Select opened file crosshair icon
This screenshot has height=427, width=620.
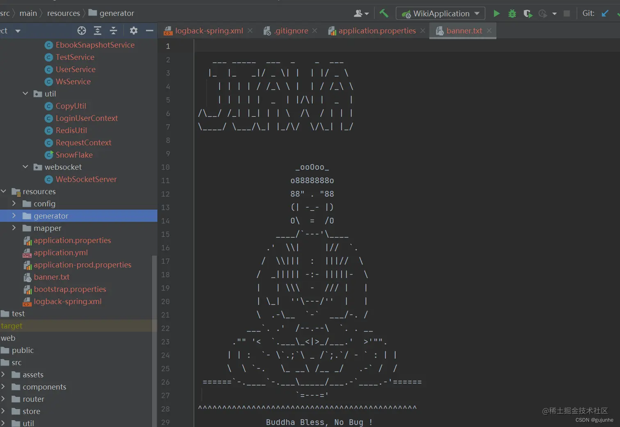click(82, 30)
